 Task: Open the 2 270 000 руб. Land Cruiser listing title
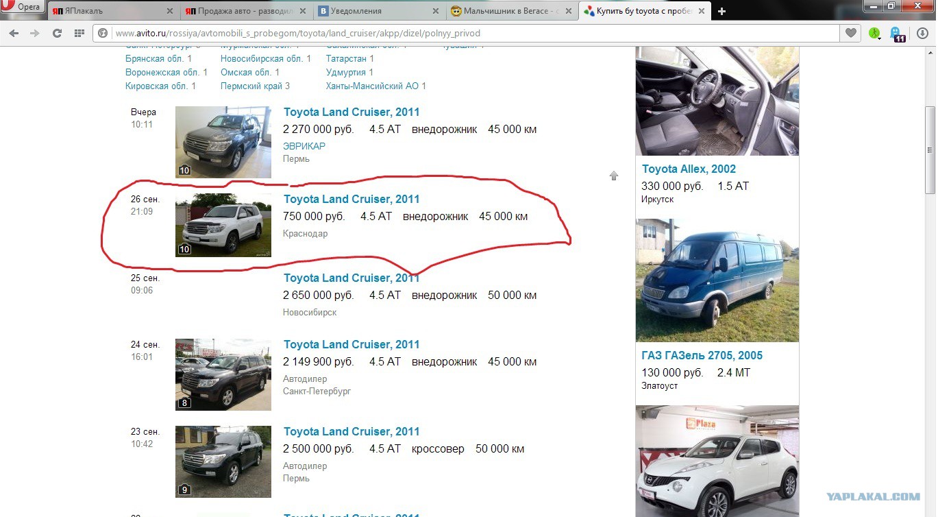coord(351,112)
